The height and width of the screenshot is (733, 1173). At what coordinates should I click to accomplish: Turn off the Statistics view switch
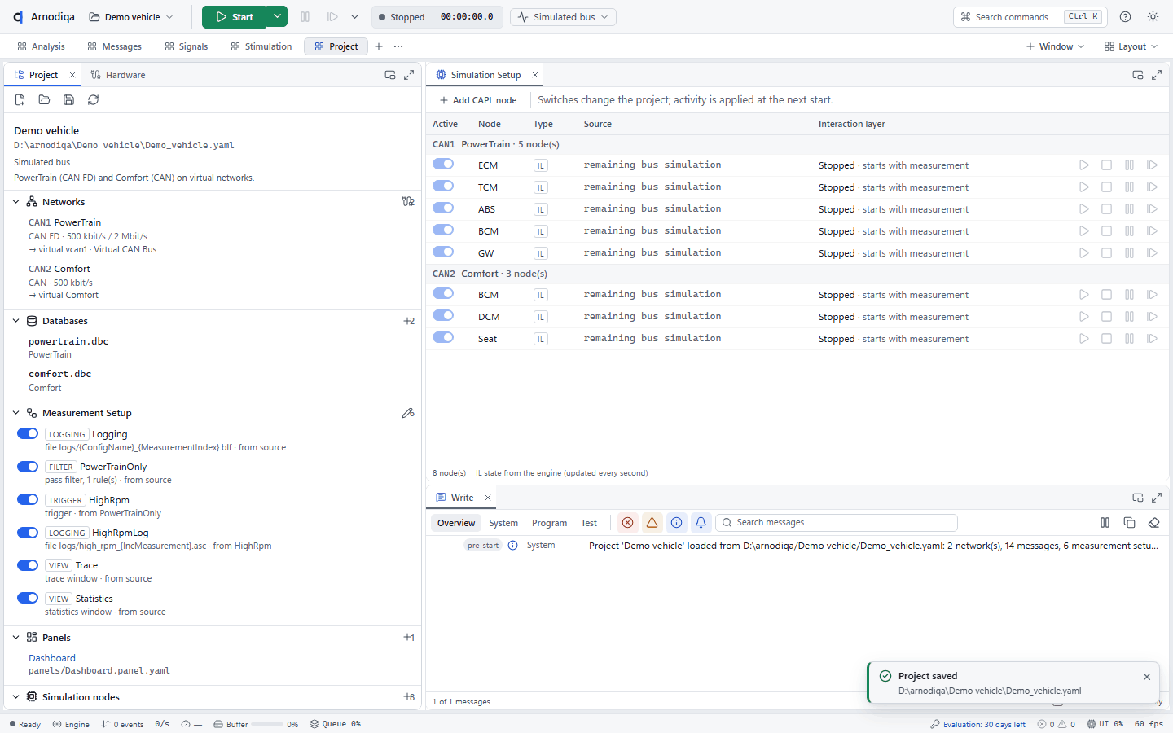28,599
